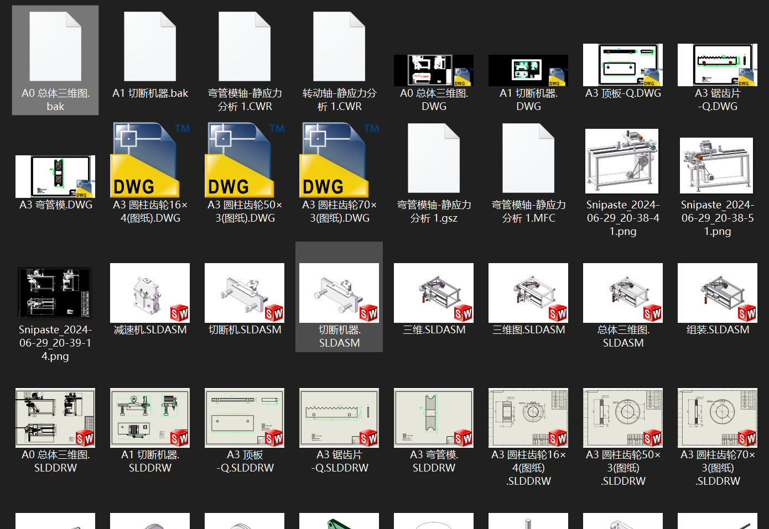Click the 转动轴-静应力分析 1.CWR file icon
Screen dimensions: 769x529
click(x=339, y=46)
